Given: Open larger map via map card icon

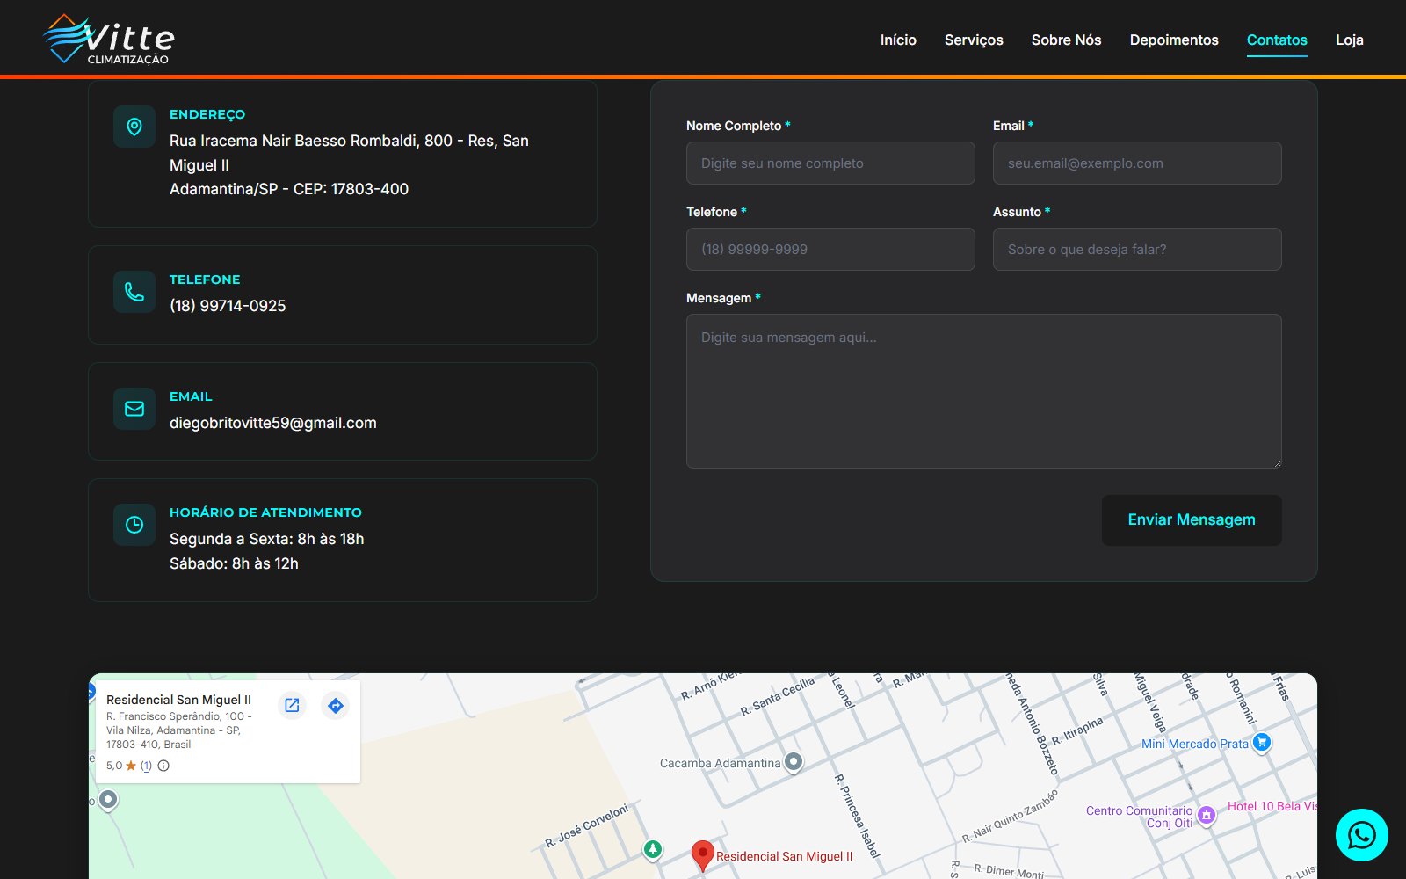Looking at the screenshot, I should point(292,705).
